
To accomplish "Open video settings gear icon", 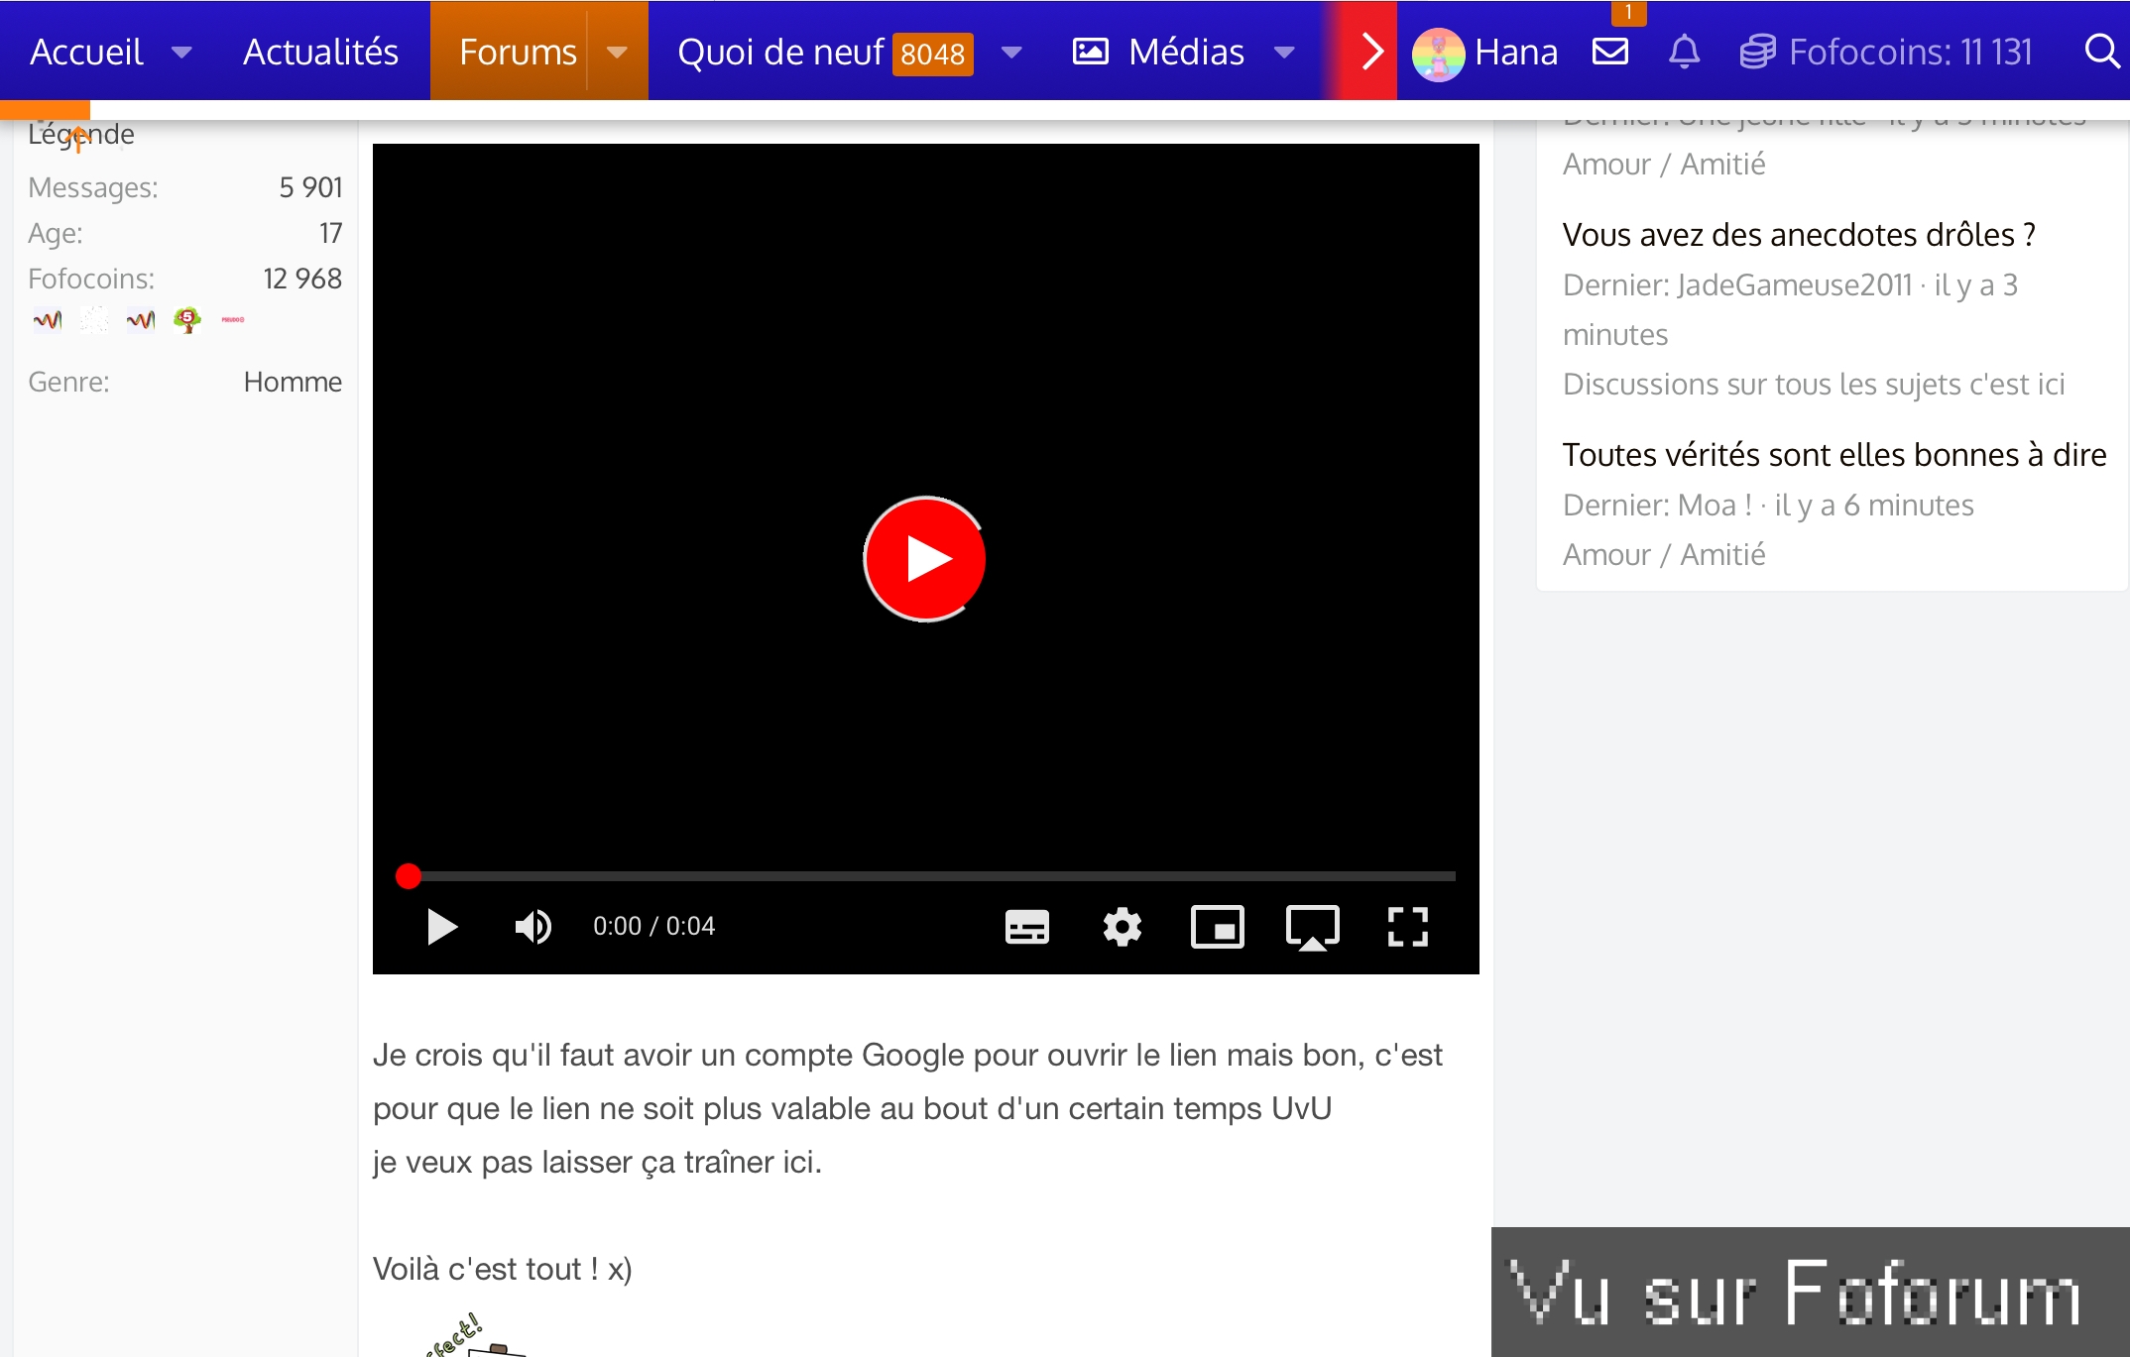I will tap(1122, 927).
